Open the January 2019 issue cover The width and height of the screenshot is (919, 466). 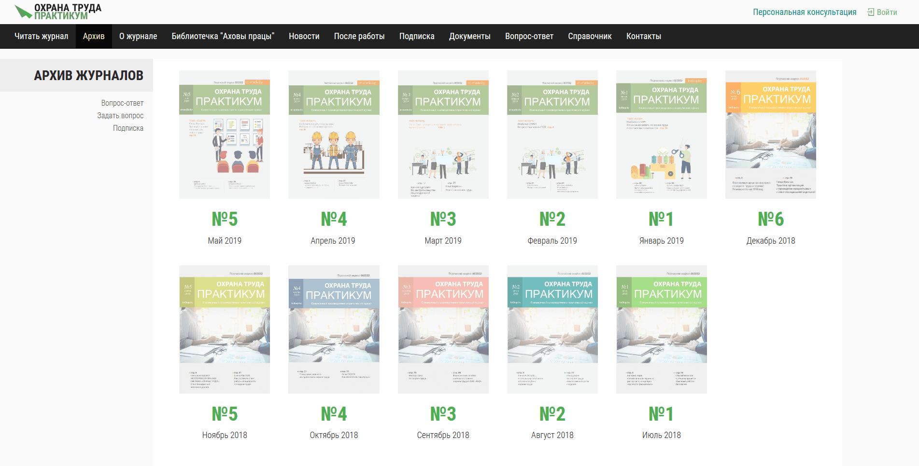(662, 135)
